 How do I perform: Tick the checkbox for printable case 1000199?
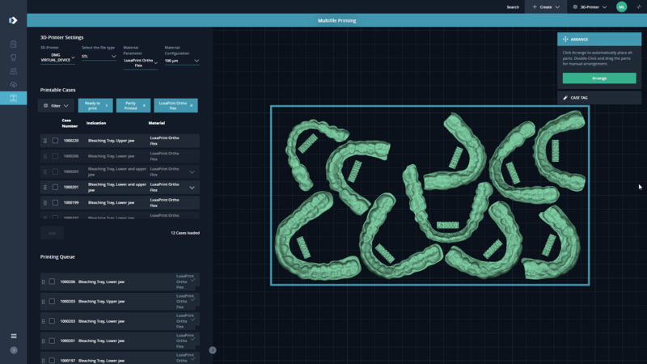pyautogui.click(x=55, y=203)
